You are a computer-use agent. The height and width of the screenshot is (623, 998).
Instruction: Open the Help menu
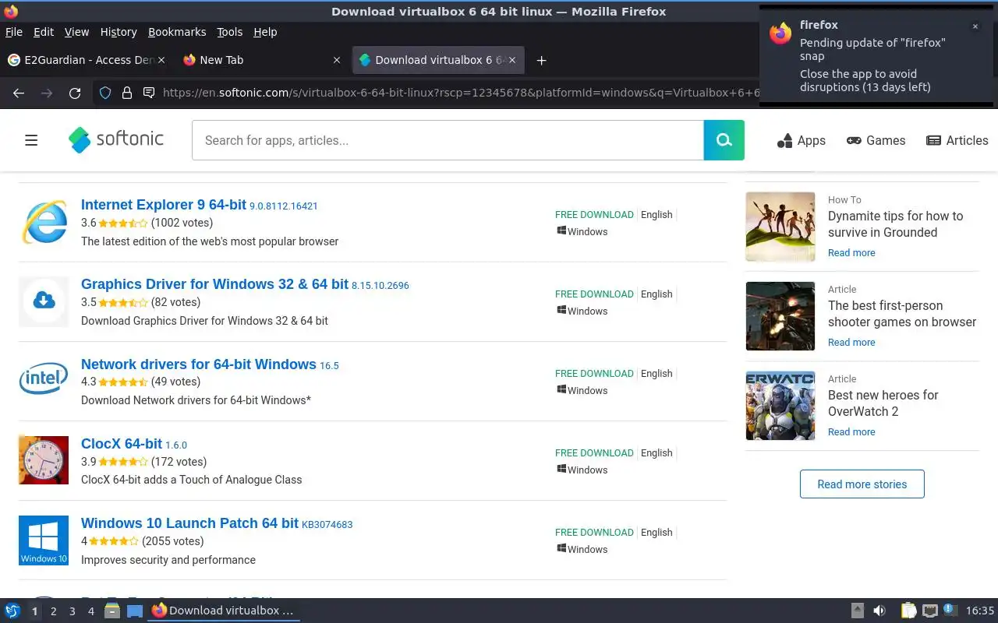[x=265, y=32]
